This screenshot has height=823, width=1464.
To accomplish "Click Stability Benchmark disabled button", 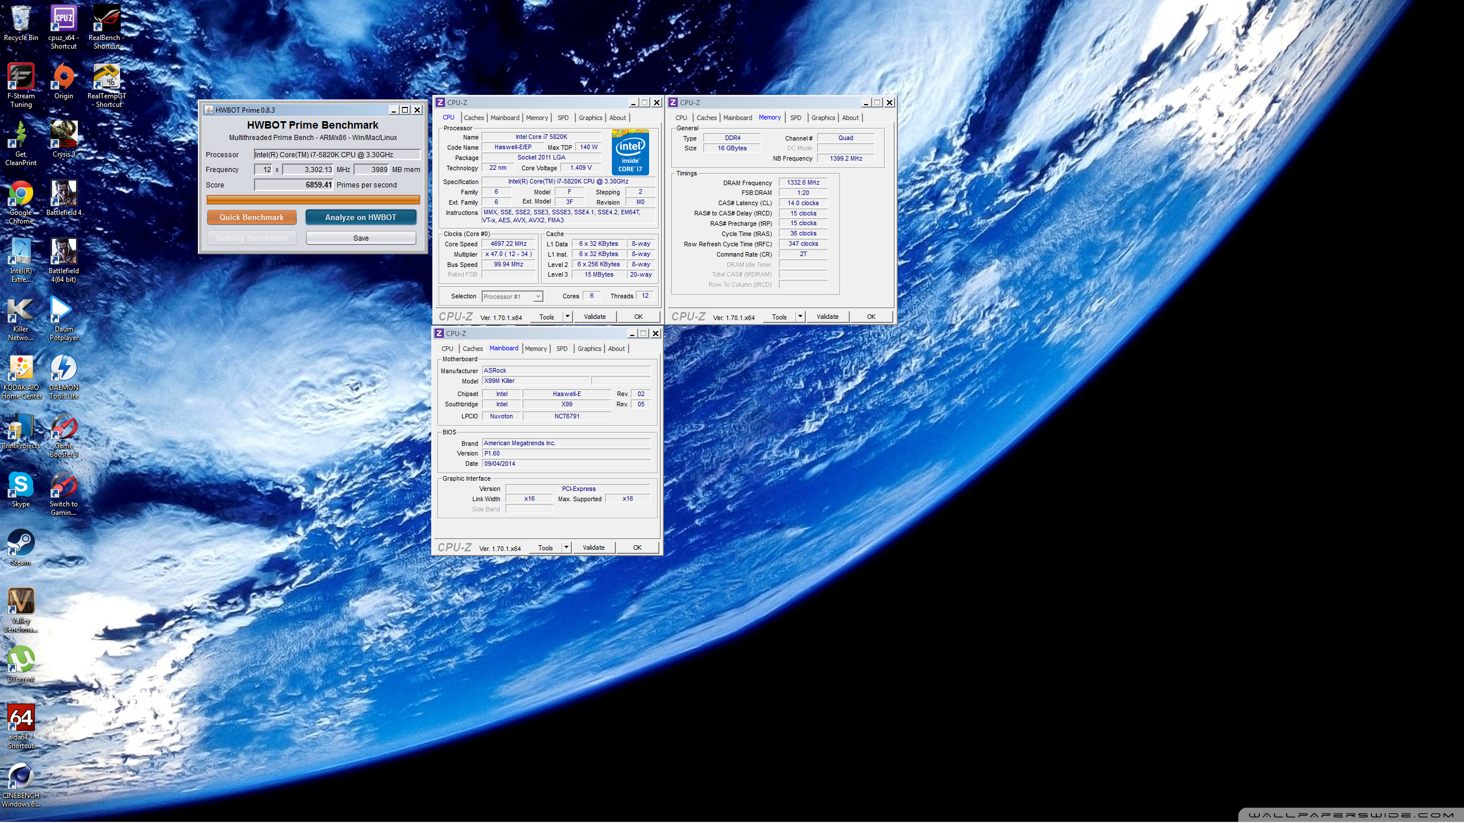I will (x=252, y=238).
